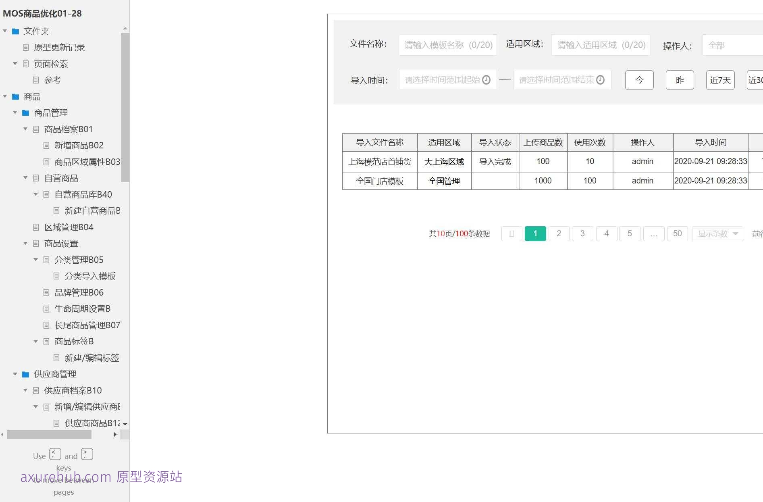The image size is (763, 502).
Task: Click the page icon next to 原型更新记录
Action: [x=25, y=48]
